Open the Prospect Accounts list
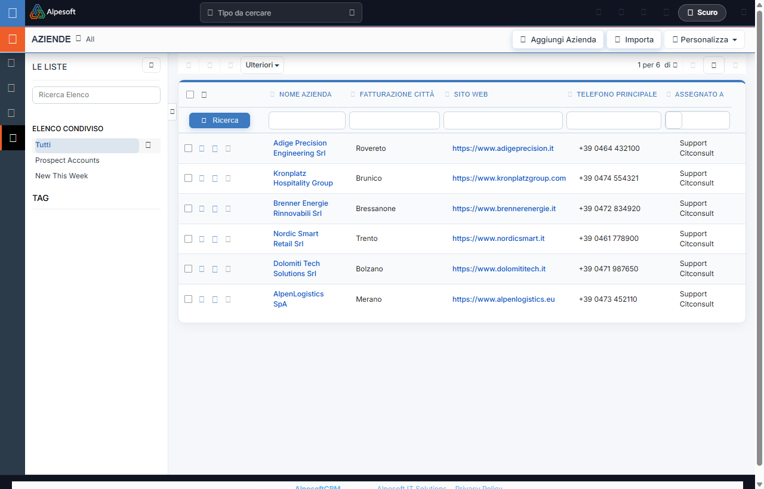 67,160
